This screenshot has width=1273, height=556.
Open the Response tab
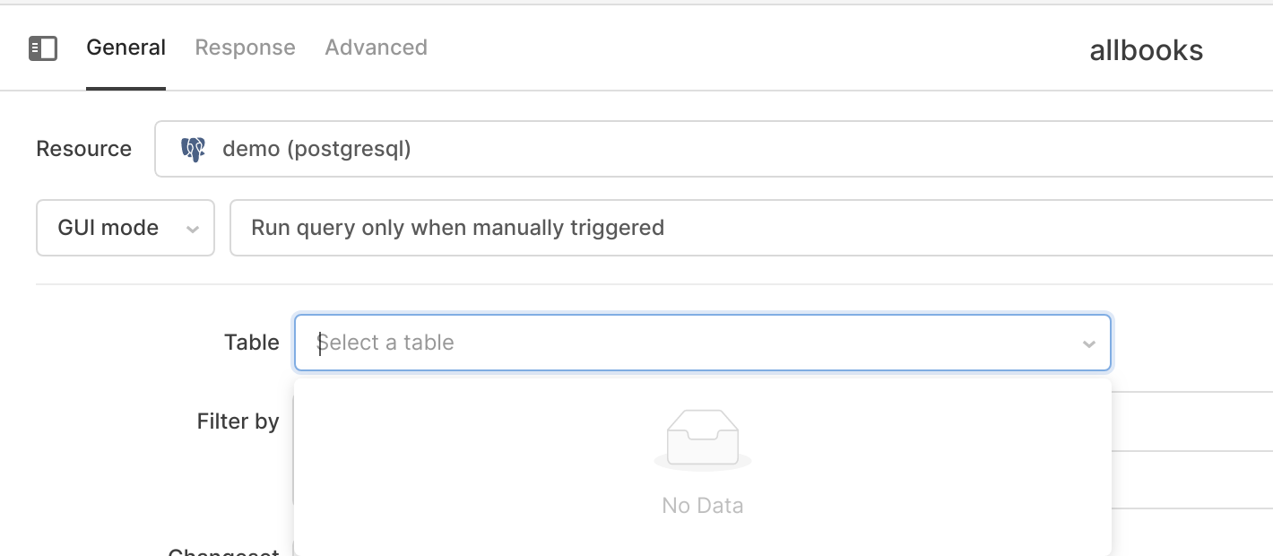(245, 48)
